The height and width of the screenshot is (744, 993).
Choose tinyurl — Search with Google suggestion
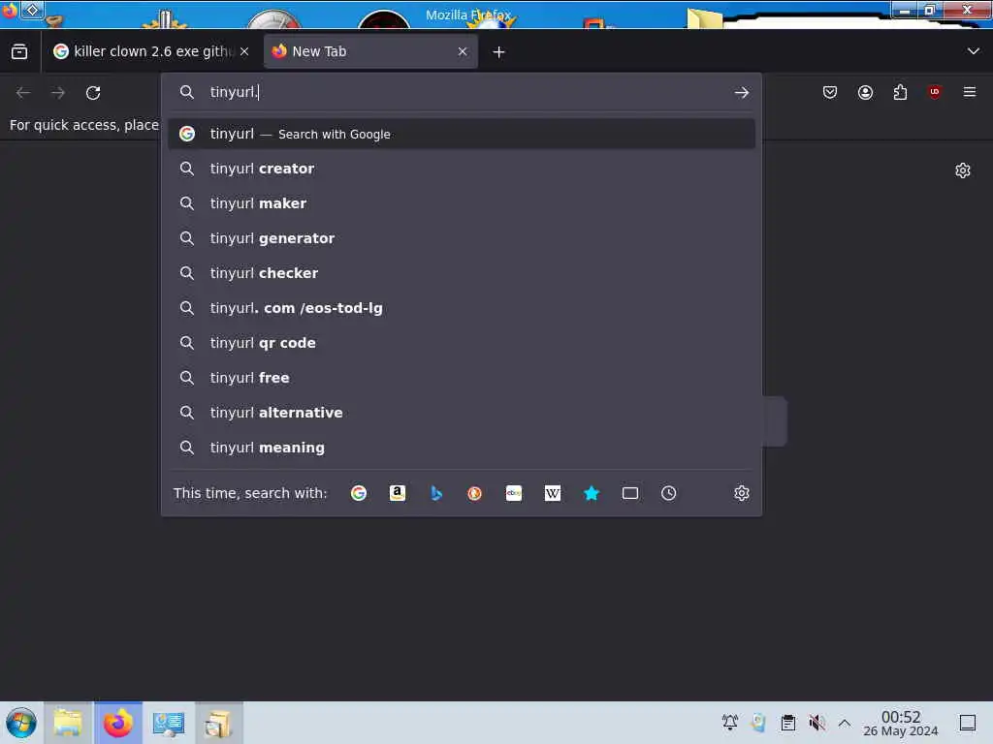[462, 134]
